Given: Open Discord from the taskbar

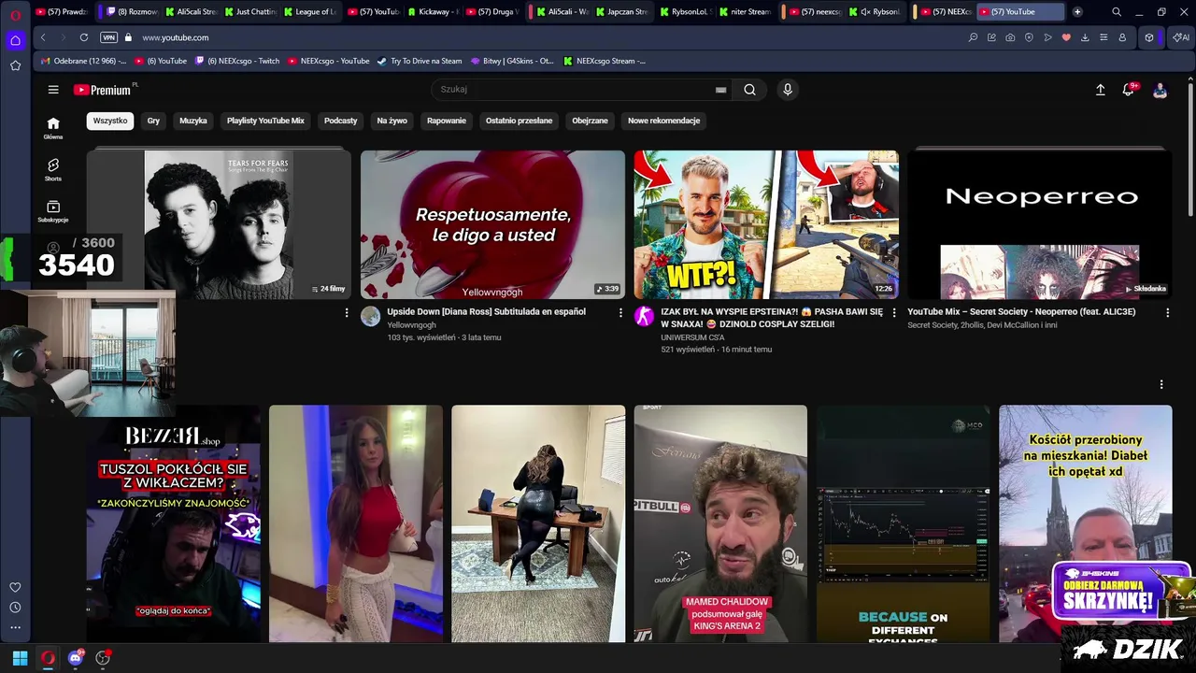Looking at the screenshot, I should 76,657.
